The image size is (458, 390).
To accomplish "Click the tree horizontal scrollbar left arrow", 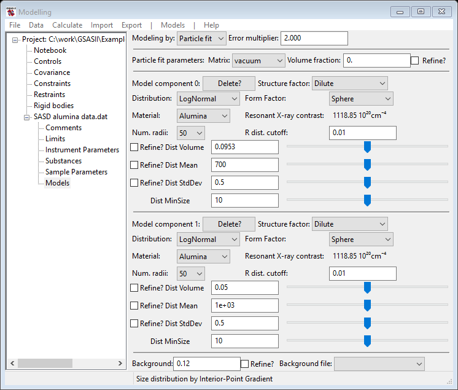I will (12, 364).
